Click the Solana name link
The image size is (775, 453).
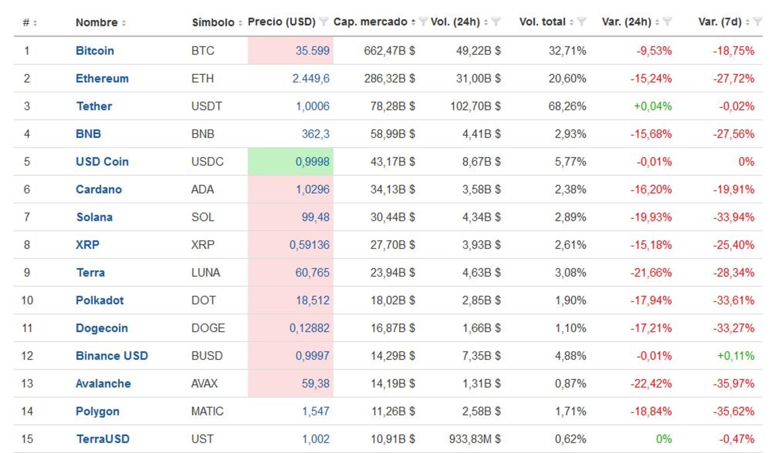[94, 217]
